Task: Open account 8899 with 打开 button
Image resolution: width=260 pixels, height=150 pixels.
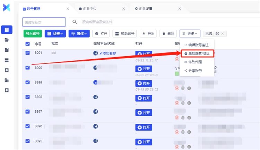Action: tap(144, 83)
